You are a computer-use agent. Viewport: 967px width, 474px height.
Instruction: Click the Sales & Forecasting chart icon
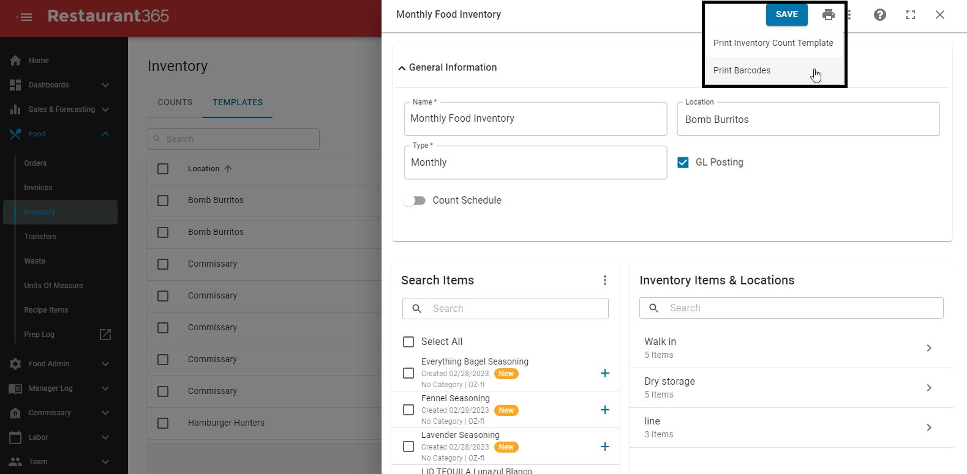15,109
